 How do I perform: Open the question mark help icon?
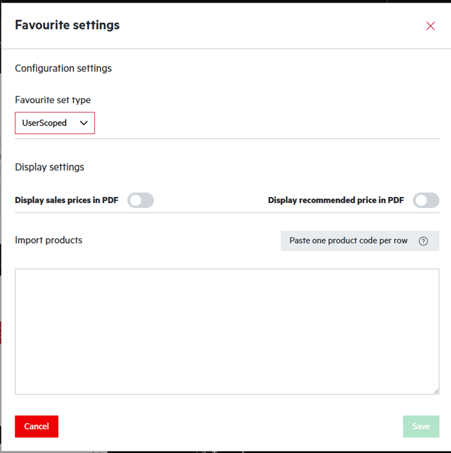pyautogui.click(x=423, y=241)
